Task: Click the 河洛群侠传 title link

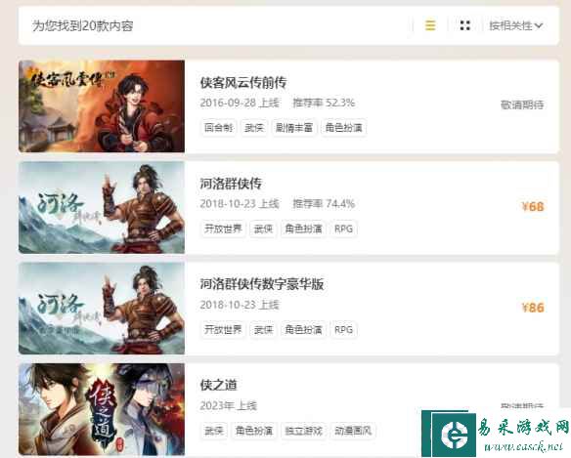Action: click(x=231, y=184)
